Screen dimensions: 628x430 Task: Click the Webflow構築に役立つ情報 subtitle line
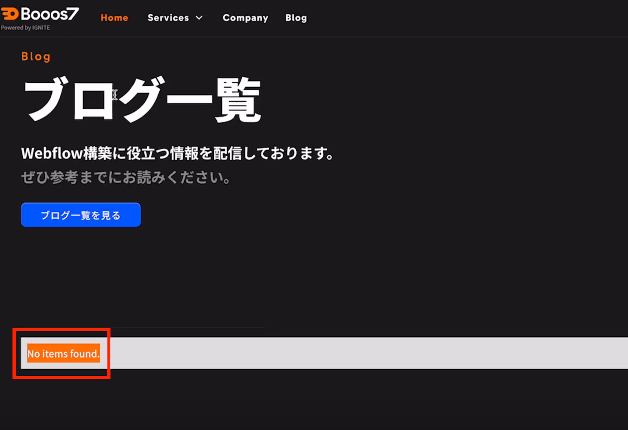[x=178, y=153]
